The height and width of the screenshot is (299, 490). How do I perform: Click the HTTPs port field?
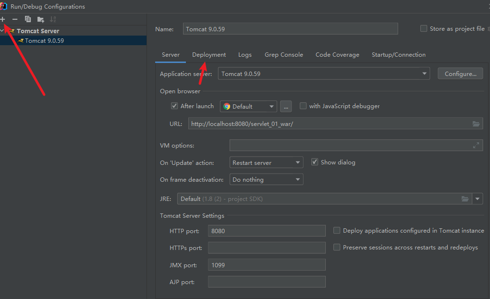coord(267,248)
